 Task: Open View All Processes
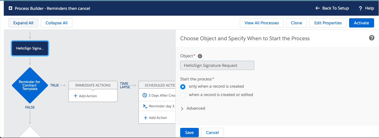[262, 23]
